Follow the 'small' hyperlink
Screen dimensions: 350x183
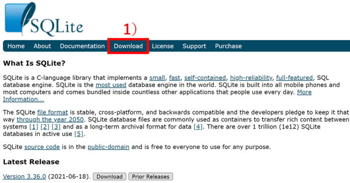pyautogui.click(x=157, y=78)
